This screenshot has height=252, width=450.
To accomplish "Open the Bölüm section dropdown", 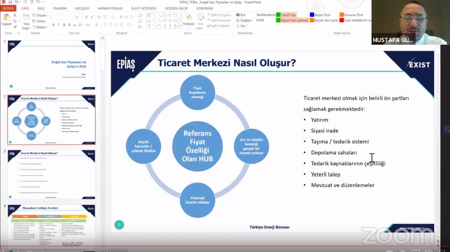I will point(40,27).
